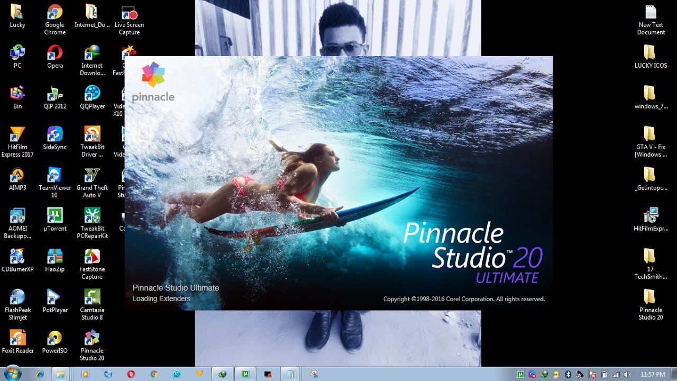Open the _Getintopc... desktop folder
The width and height of the screenshot is (677, 381).
pos(651,179)
